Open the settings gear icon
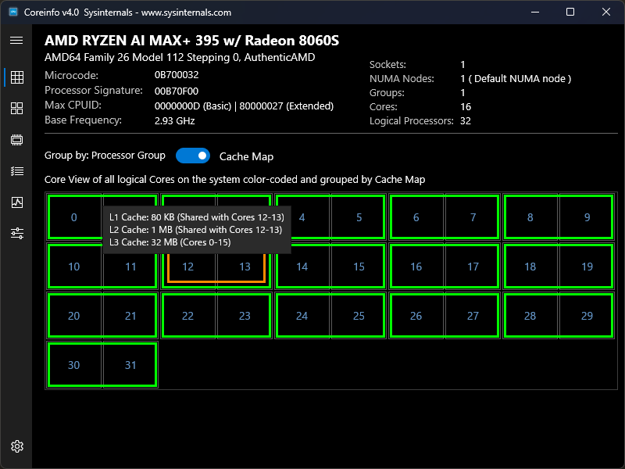This screenshot has width=625, height=469. pyautogui.click(x=16, y=446)
